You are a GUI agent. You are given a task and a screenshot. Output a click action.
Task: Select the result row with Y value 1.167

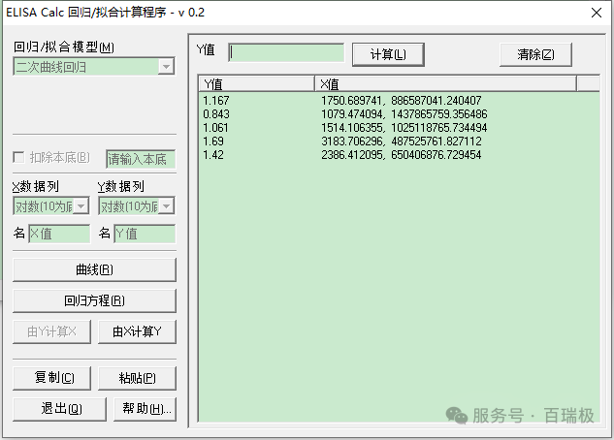399,101
